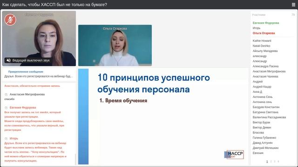Click the speaker-off icon beside 'Ведущий выключил звук'
298x167 pixels.
tap(8, 60)
